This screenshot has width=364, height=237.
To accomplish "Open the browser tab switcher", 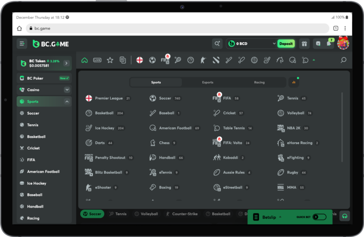I will (336, 28).
